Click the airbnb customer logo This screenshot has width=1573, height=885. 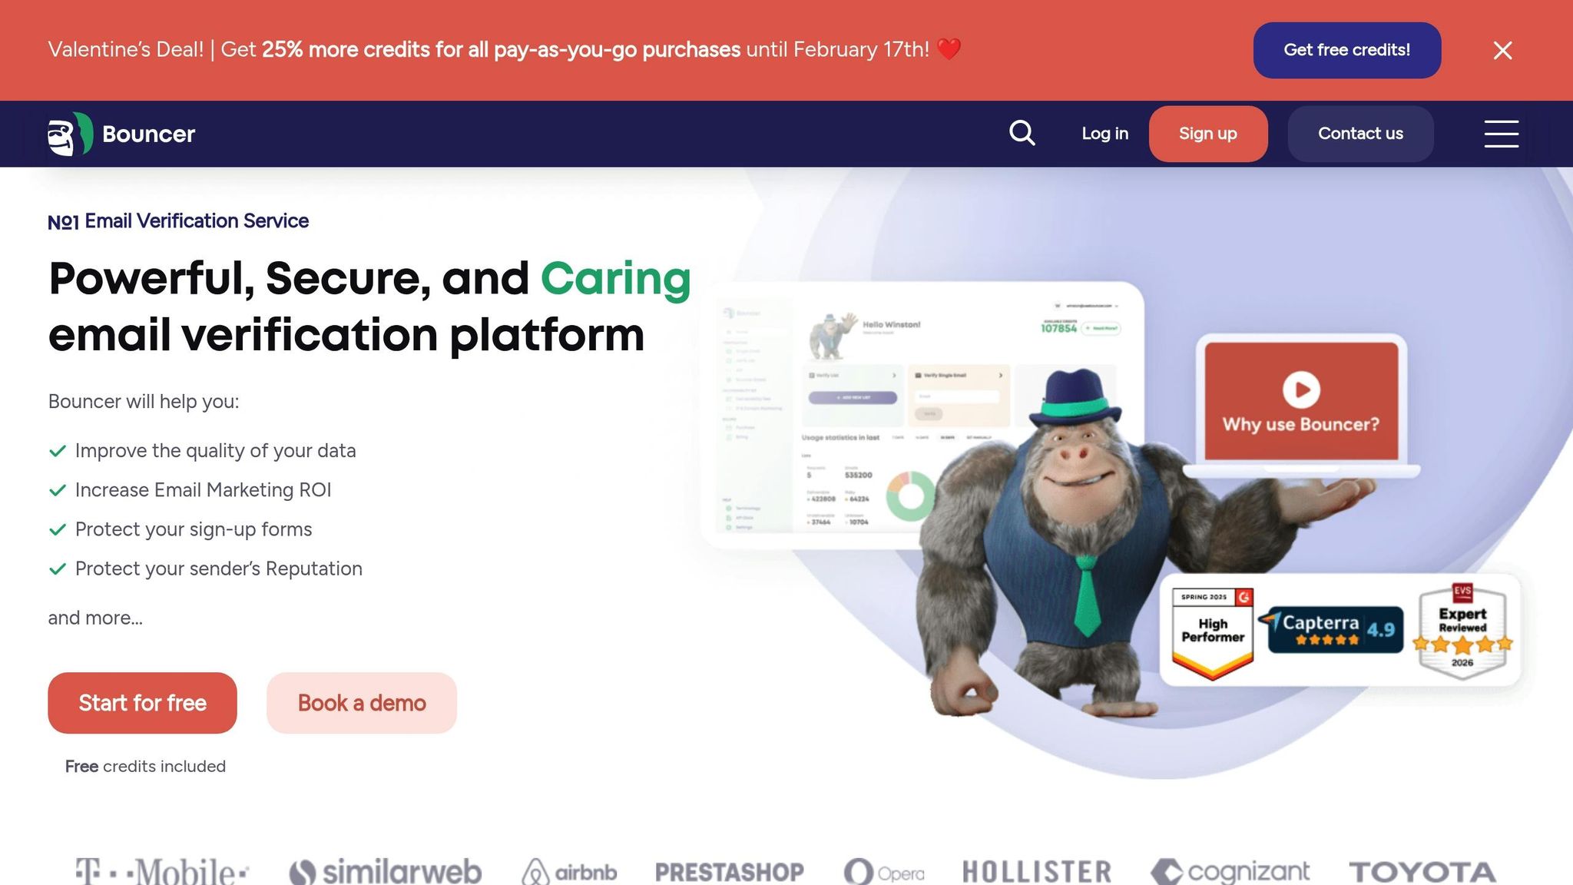569,872
